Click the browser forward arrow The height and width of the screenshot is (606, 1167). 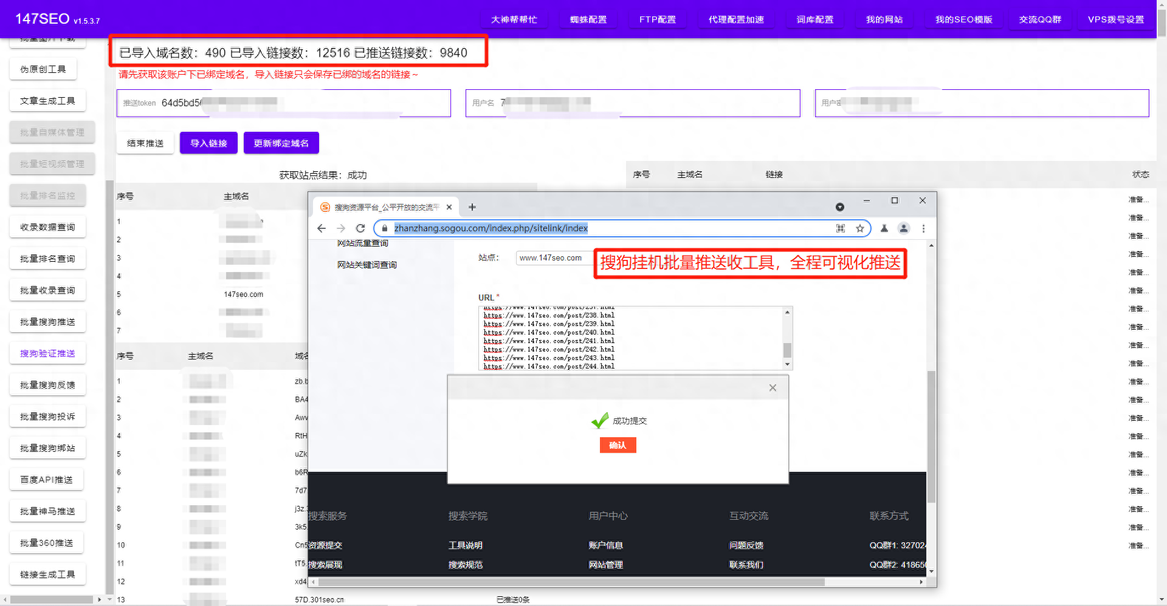(341, 228)
